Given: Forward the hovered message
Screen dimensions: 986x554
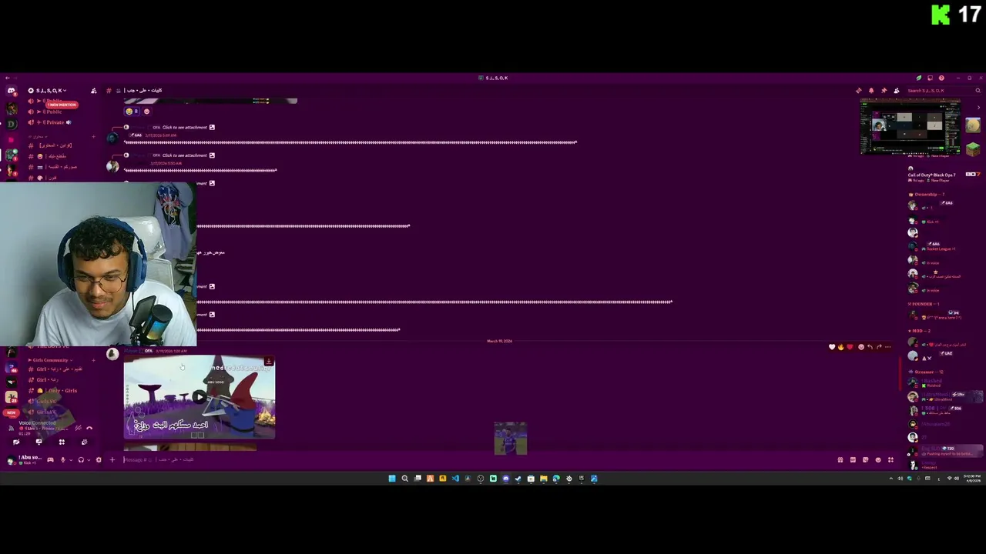Looking at the screenshot, I should [879, 347].
